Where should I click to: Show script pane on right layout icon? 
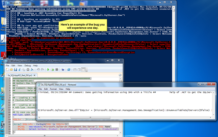pyautogui.click(x=79, y=70)
